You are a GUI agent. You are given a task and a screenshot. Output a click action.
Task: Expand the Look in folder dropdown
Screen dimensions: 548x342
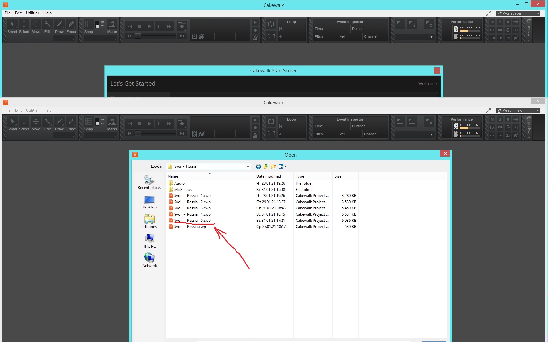(x=248, y=166)
